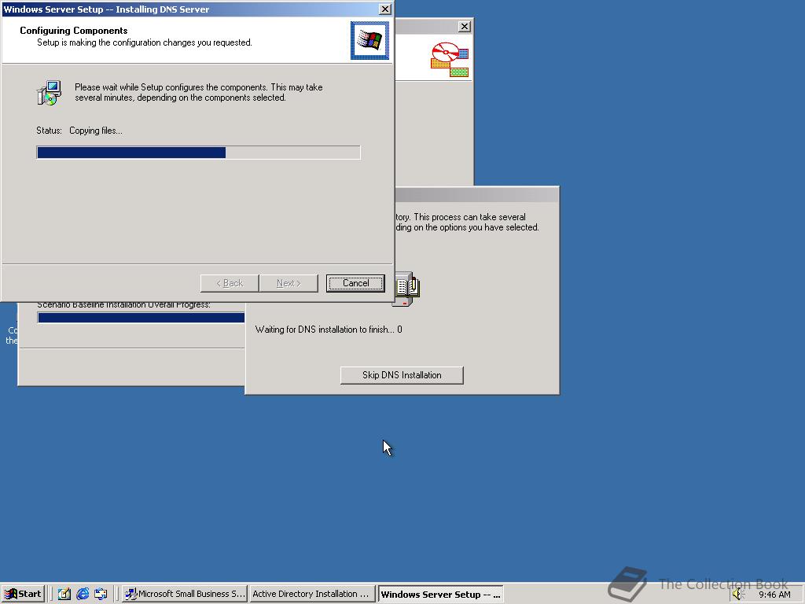Viewport: 805px width, 604px height.
Task: Click the 9:46 AM system clock
Action: (x=774, y=595)
